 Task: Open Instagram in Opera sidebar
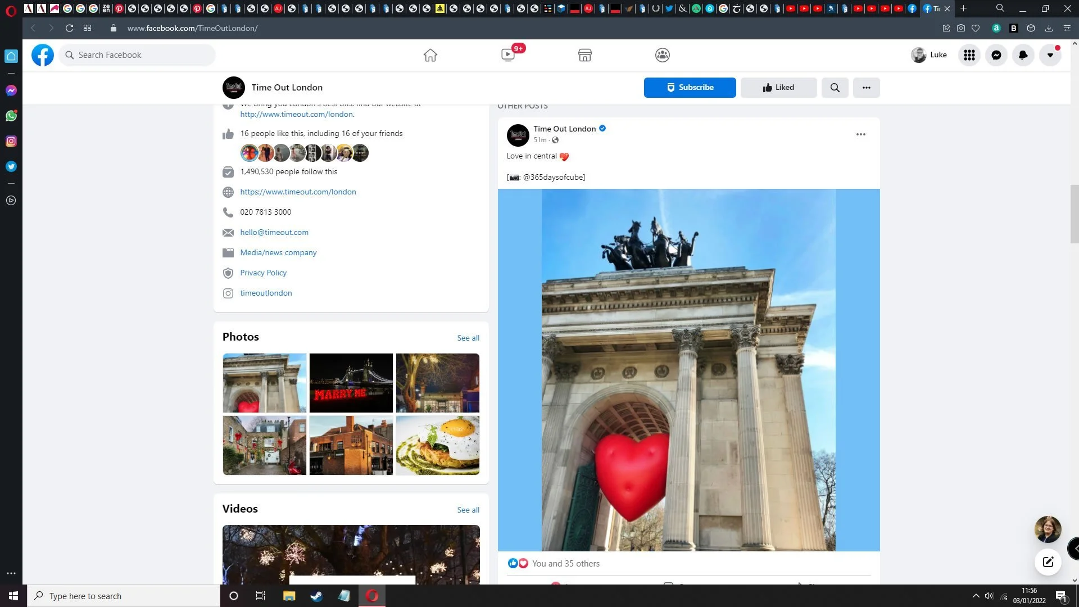click(11, 141)
